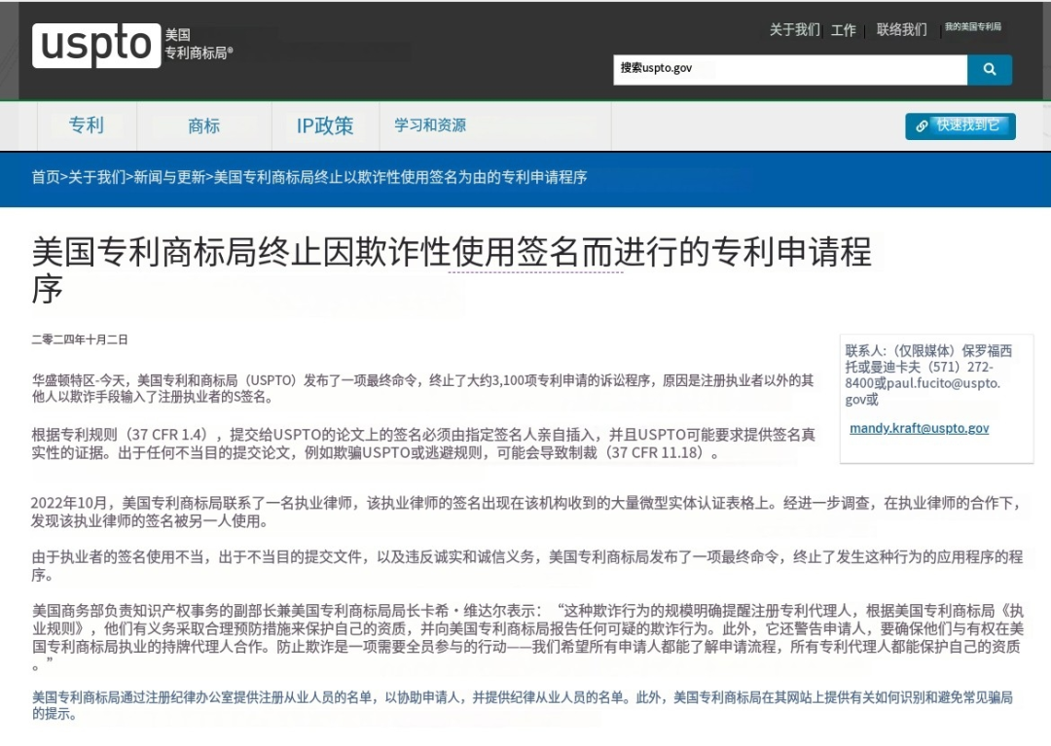
Task: Click the search magnifier icon
Action: coord(990,69)
